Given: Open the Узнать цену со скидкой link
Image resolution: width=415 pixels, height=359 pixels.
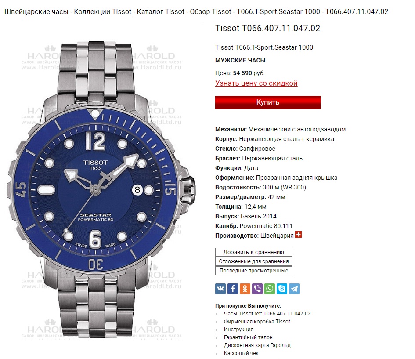Looking at the screenshot, I should (256, 83).
